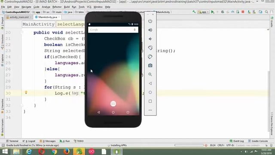Open Device File Explorer side tab
The image size is (275, 155).
click(272, 124)
